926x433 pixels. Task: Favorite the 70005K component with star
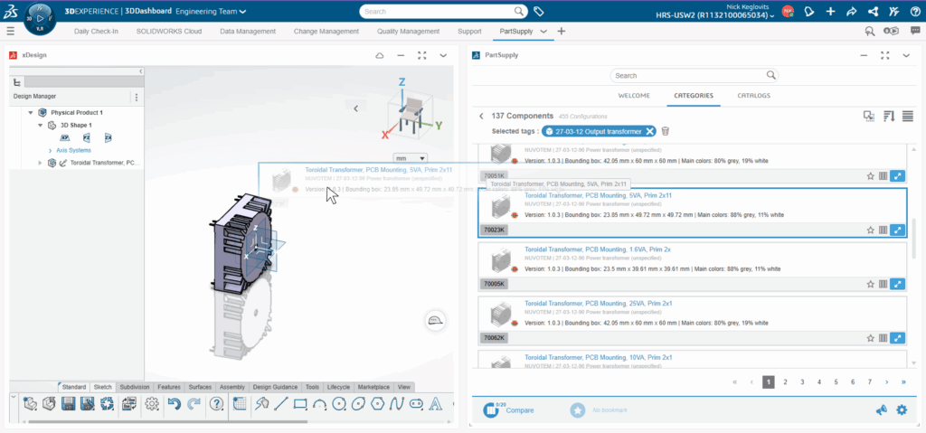click(870, 284)
